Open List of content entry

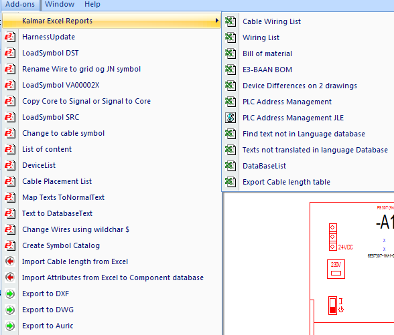[111, 150]
